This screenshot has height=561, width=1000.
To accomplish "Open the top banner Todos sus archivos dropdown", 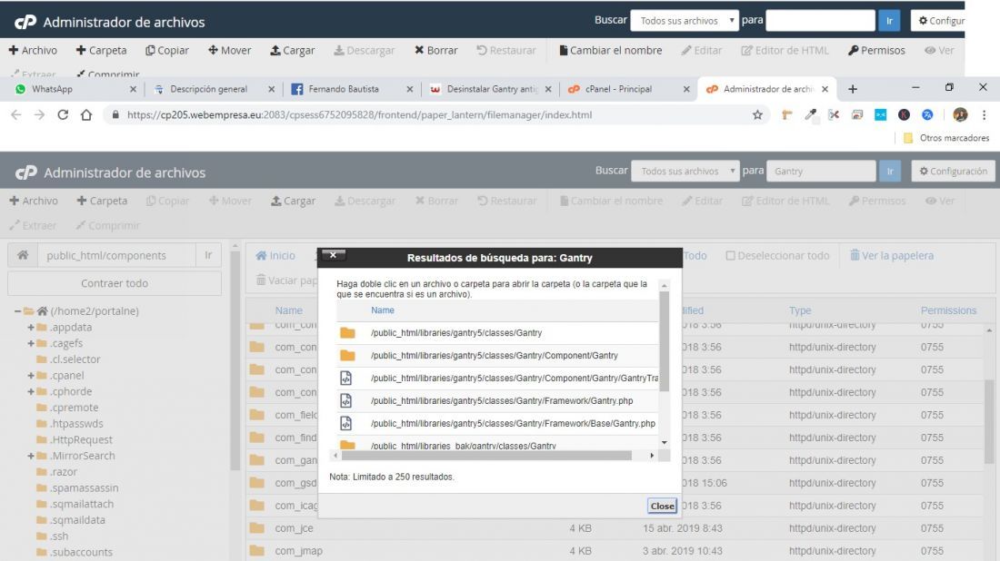I will click(685, 20).
